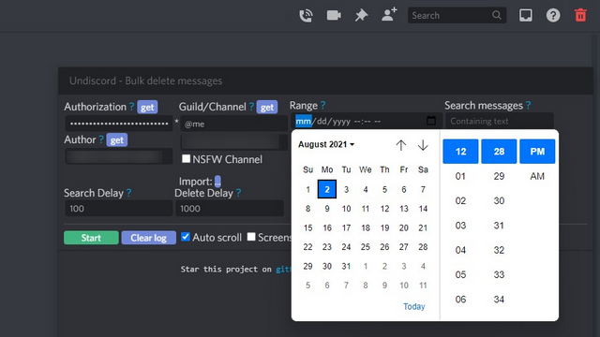Viewport: 600px width, 337px height.
Task: Select hour 06 in the time picker
Action: pyautogui.click(x=460, y=300)
